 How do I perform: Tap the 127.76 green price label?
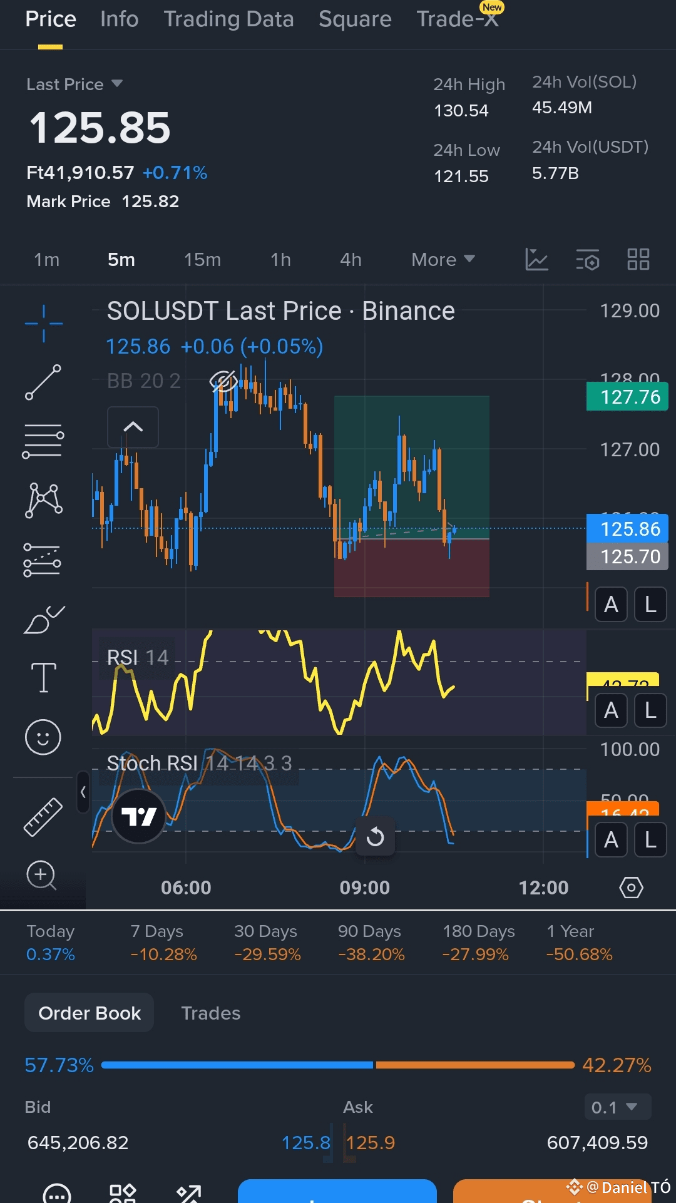pyautogui.click(x=627, y=397)
